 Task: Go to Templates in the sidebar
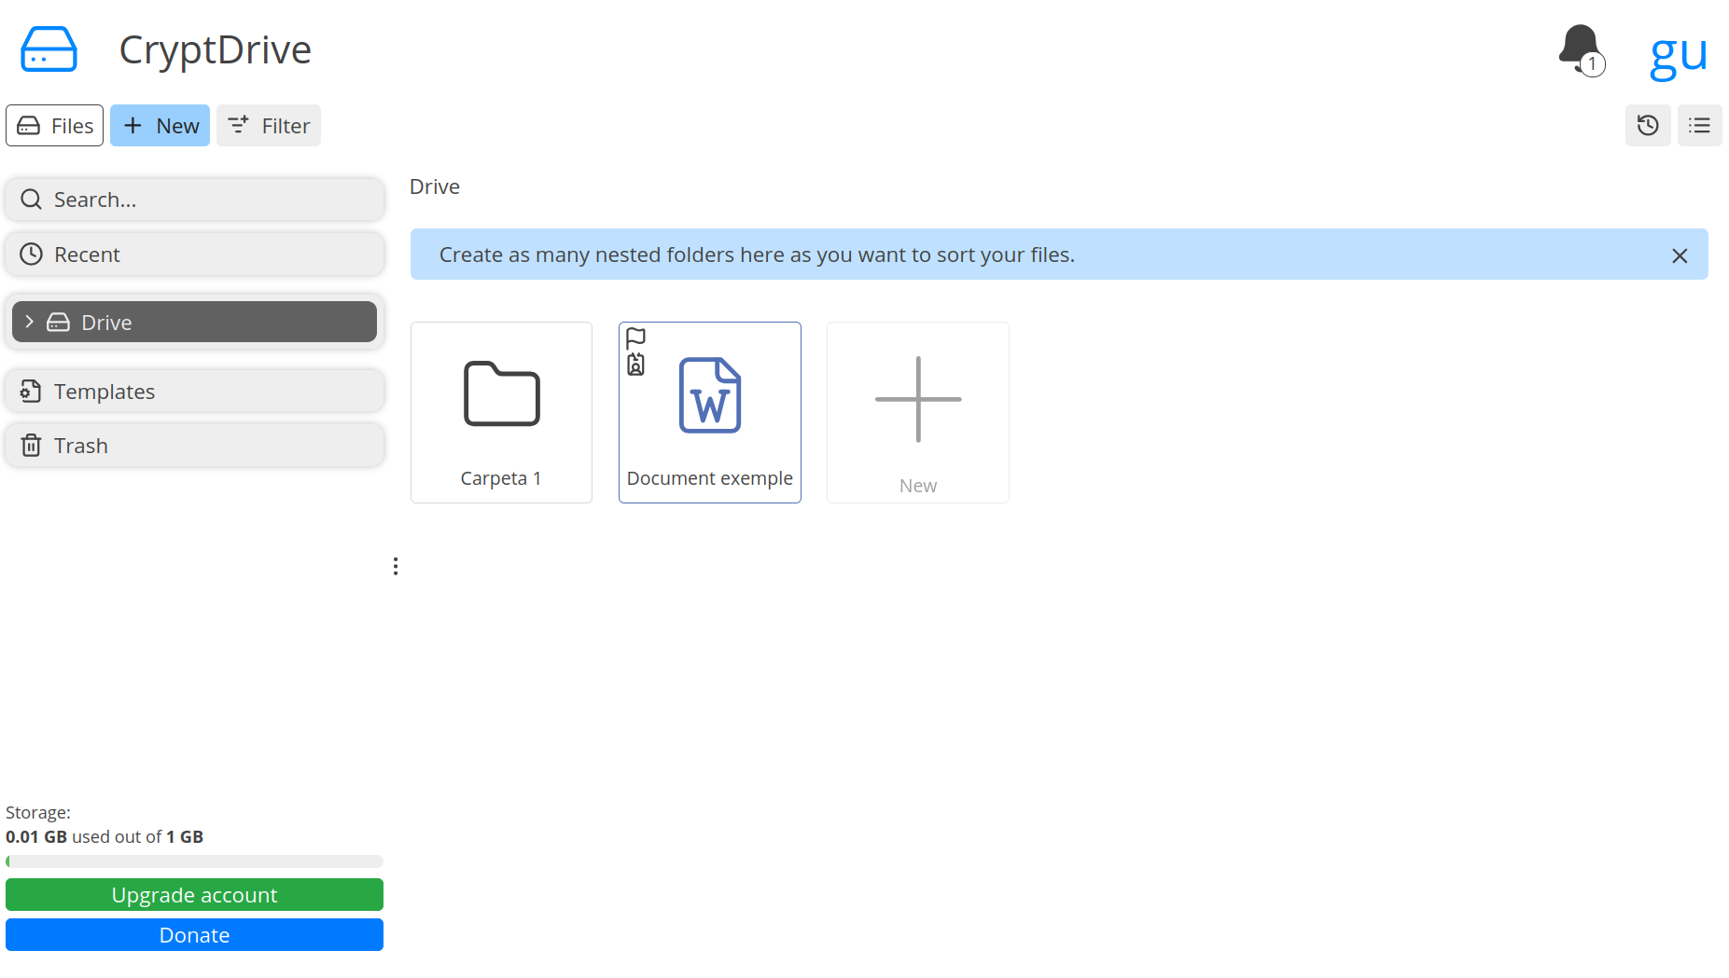point(195,391)
